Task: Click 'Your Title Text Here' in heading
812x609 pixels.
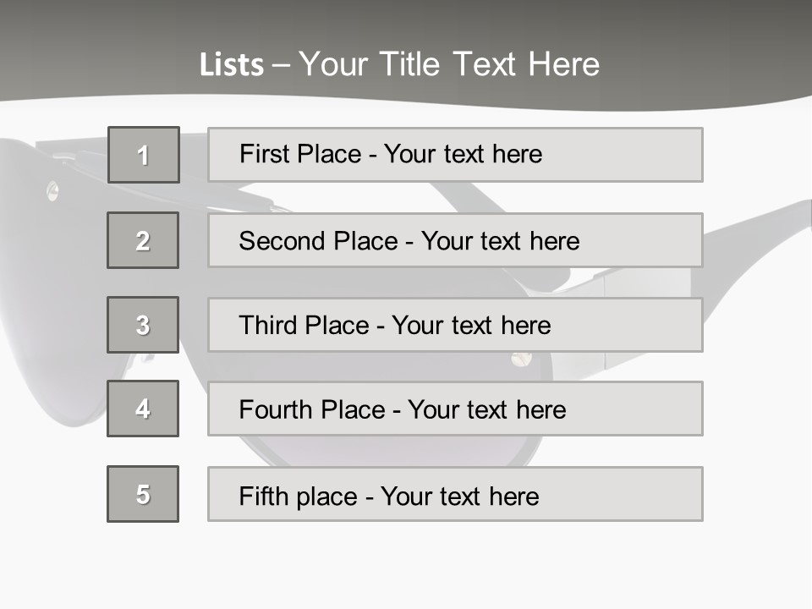Action: (449, 64)
